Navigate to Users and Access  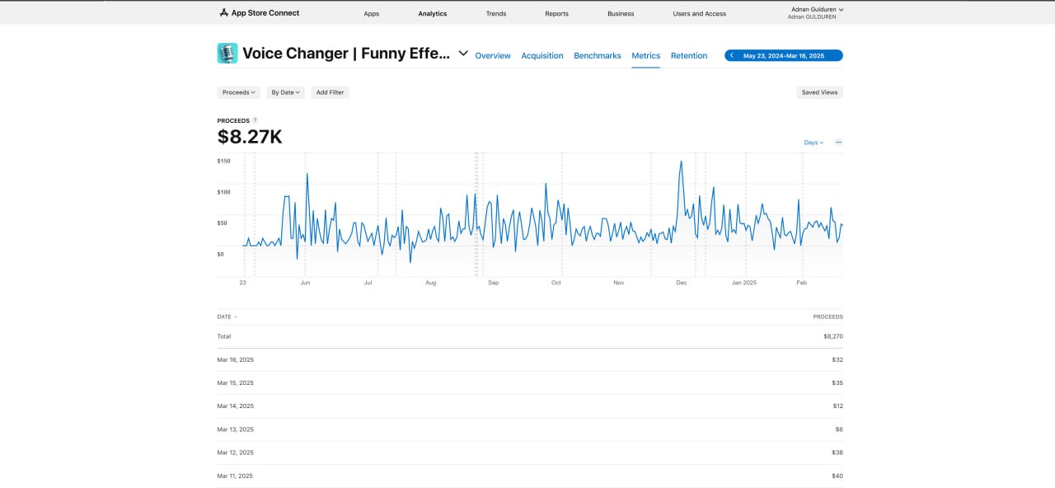click(700, 14)
